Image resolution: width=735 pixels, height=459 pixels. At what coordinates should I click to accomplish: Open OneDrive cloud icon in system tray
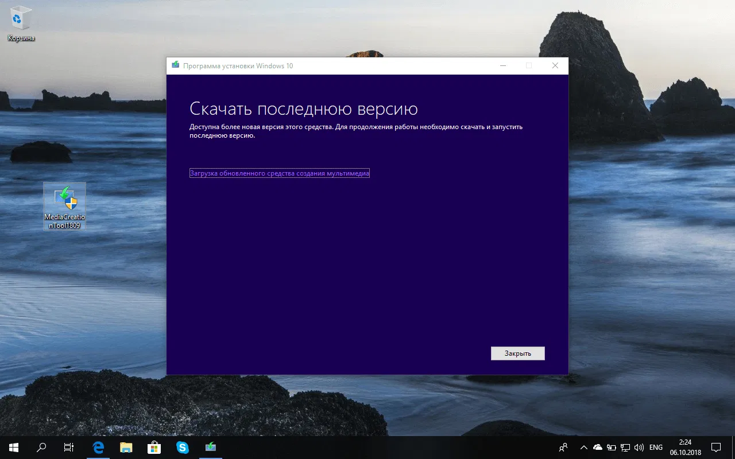point(598,447)
